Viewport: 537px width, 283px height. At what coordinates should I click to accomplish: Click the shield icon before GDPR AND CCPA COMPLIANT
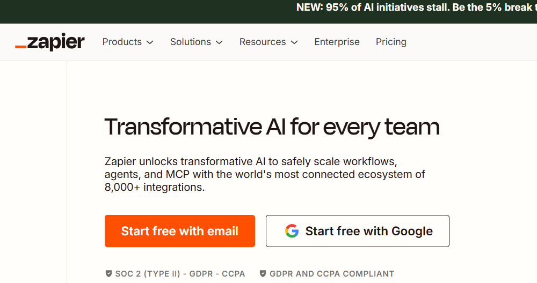pos(263,274)
